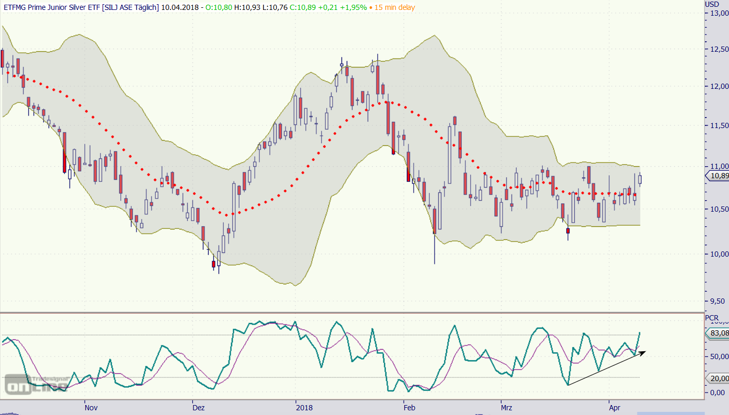Click the date '10.04.2018' in the header
This screenshot has width=729, height=415.
[180, 8]
